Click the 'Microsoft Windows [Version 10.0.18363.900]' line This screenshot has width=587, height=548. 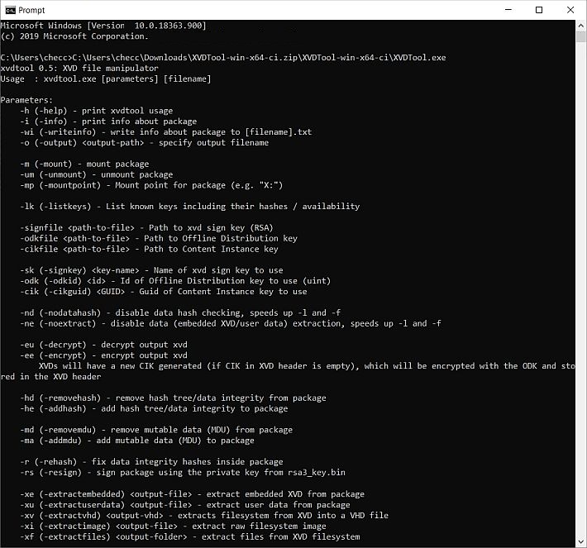point(103,26)
